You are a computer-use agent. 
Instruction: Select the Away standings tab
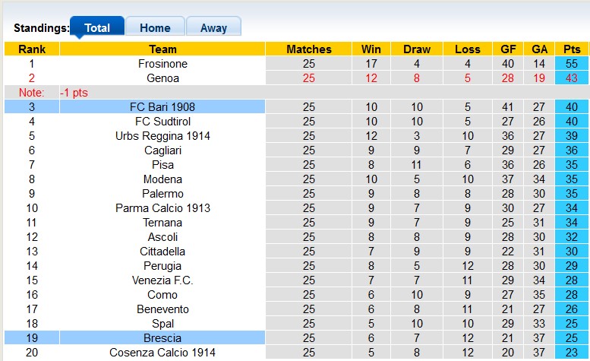pyautogui.click(x=213, y=28)
